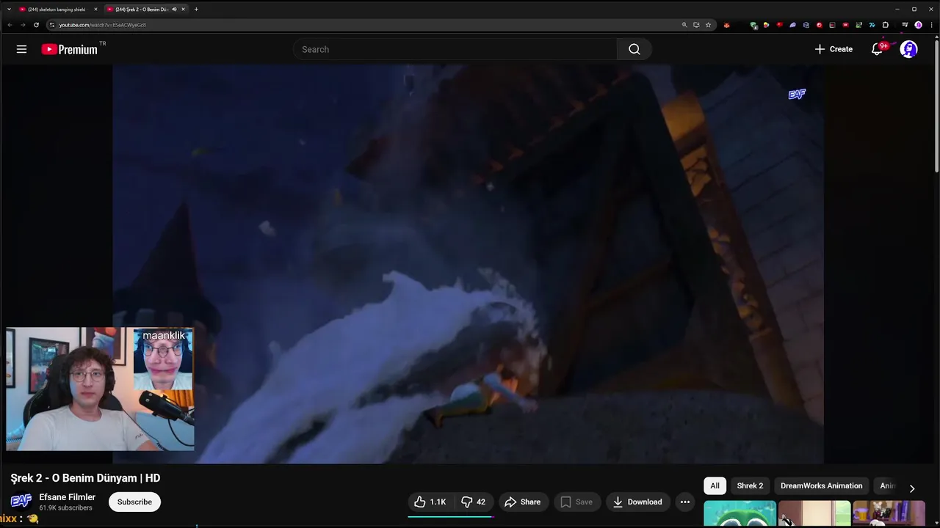Open the zoom magnifier in address bar
The image size is (940, 528).
684,25
